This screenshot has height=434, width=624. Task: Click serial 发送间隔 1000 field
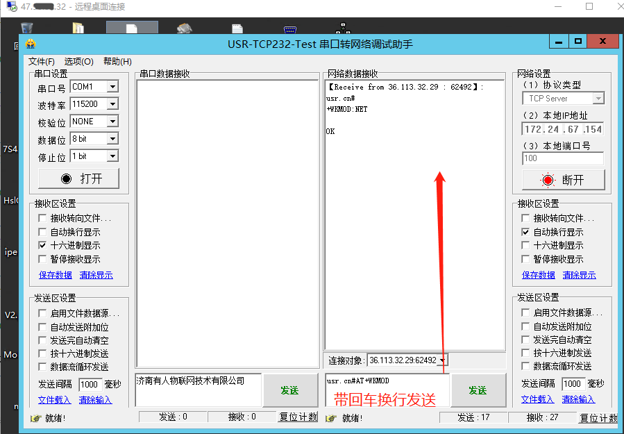point(90,384)
